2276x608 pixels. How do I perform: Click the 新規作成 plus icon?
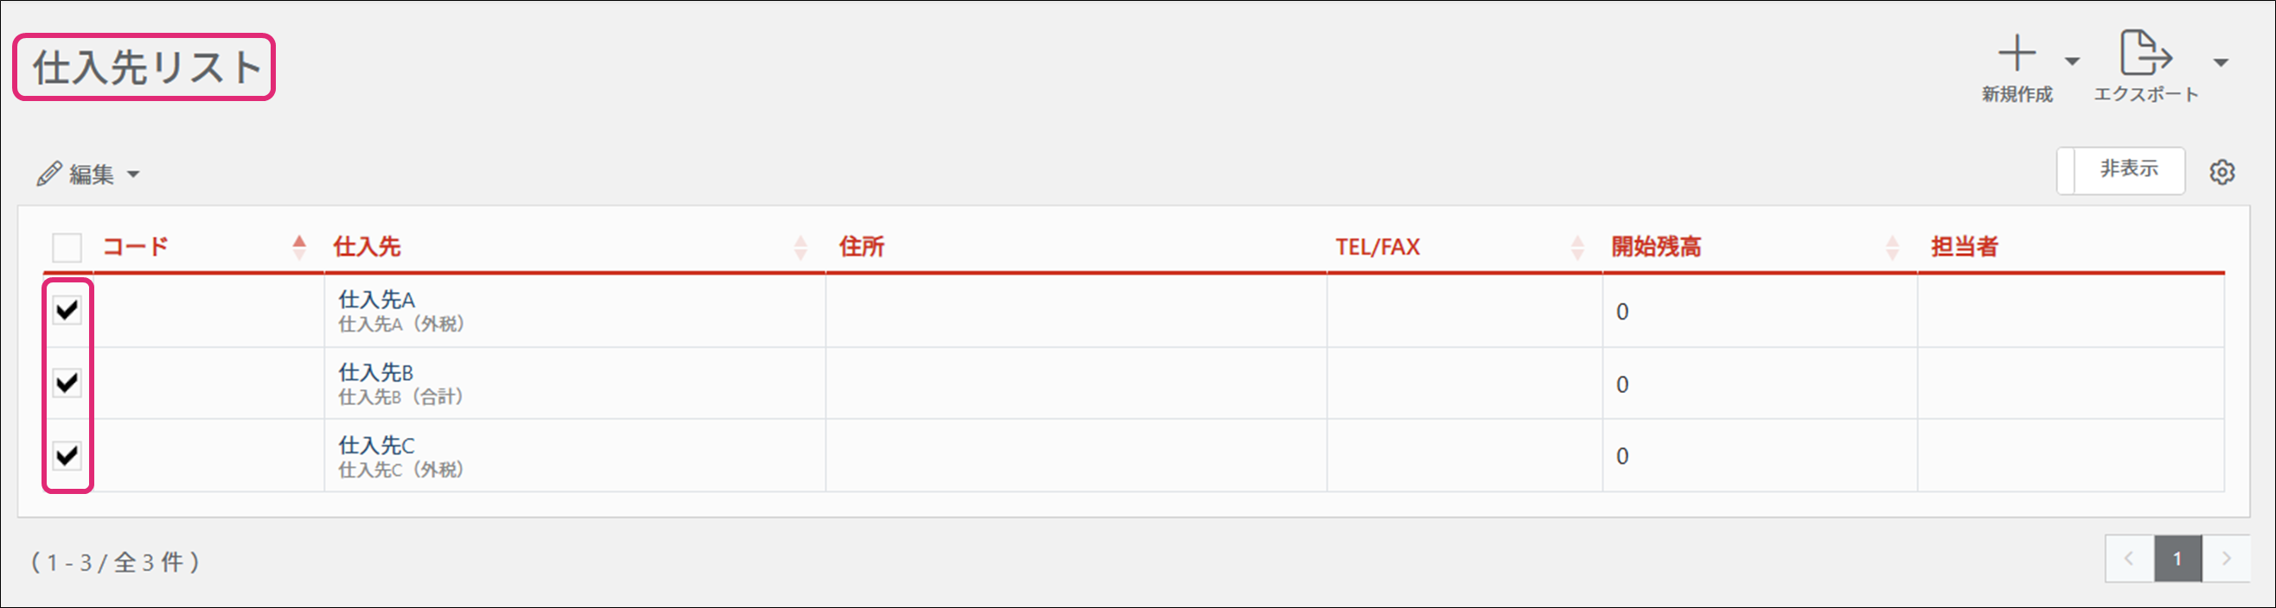pos(2017,54)
